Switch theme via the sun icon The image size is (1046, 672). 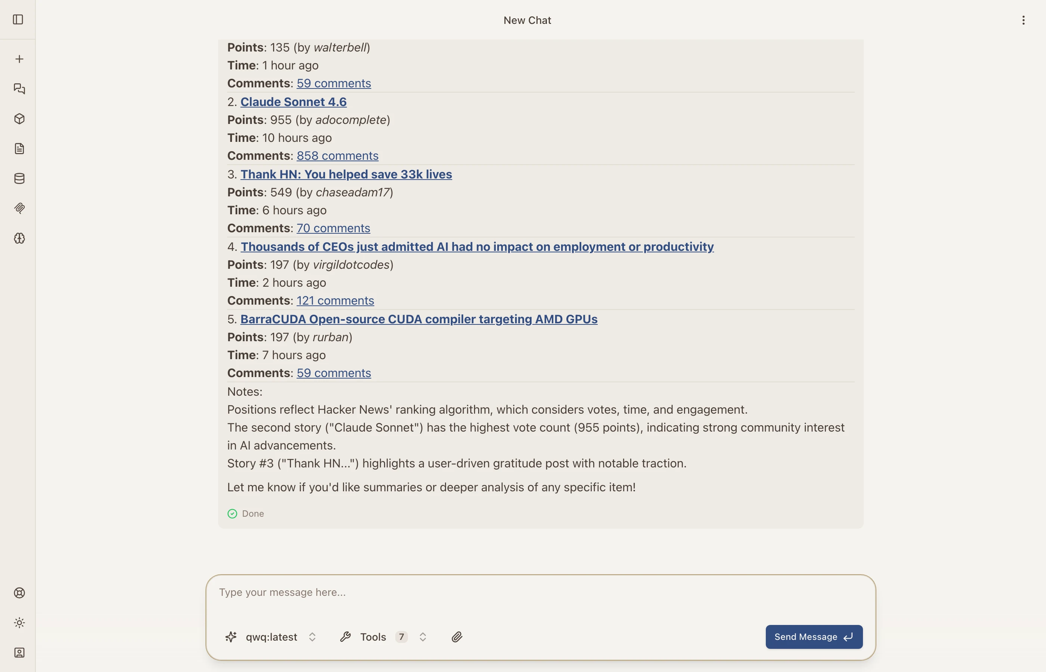coord(19,623)
